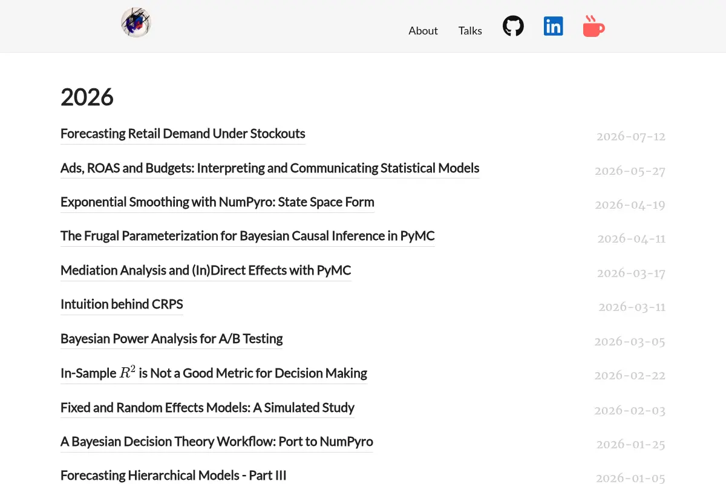
Task: Read Bayesian Power Analysis for A/B Testing
Action: pyautogui.click(x=171, y=339)
